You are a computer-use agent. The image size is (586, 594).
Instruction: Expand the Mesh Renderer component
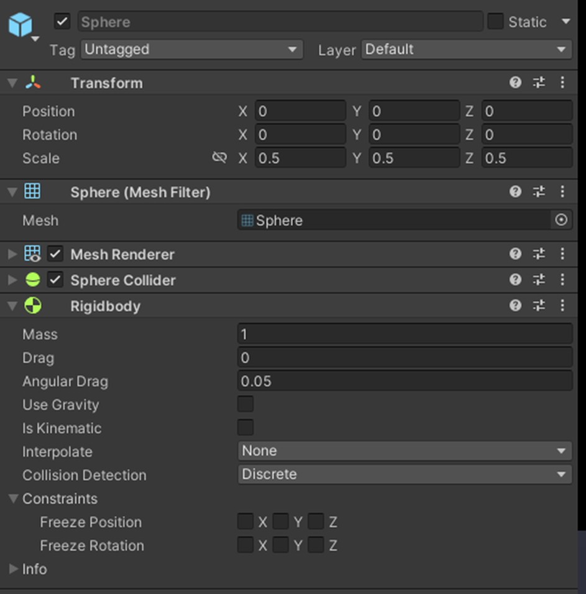point(12,254)
